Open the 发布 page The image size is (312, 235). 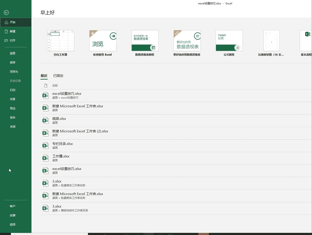click(16, 117)
